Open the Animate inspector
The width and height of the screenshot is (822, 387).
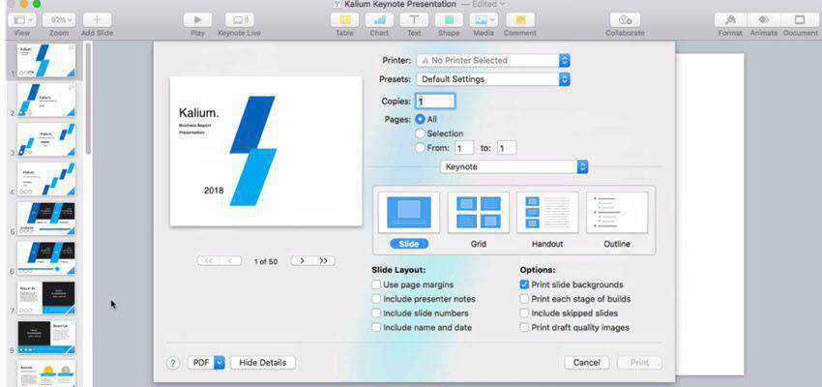coord(764,20)
